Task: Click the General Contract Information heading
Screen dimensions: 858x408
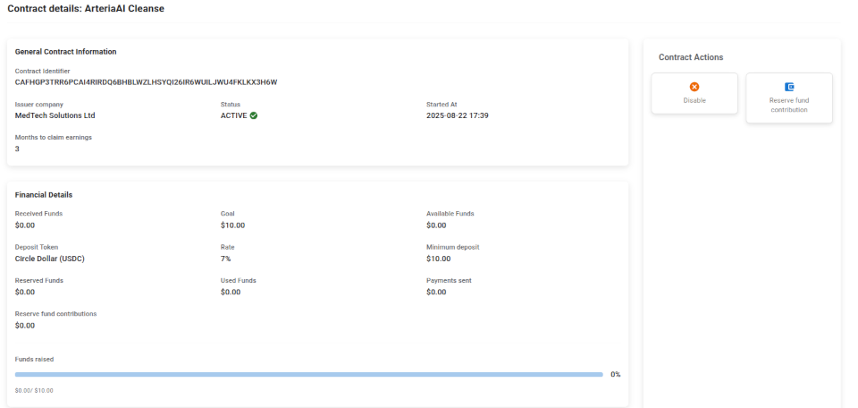Action: click(65, 52)
